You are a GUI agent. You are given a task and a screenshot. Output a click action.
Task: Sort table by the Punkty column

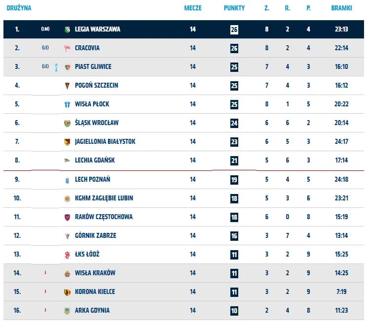click(234, 8)
